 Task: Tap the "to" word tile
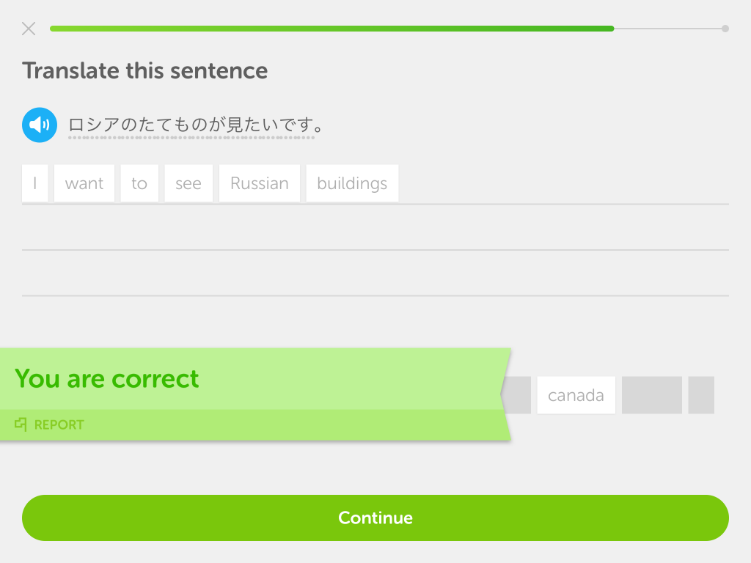[139, 183]
